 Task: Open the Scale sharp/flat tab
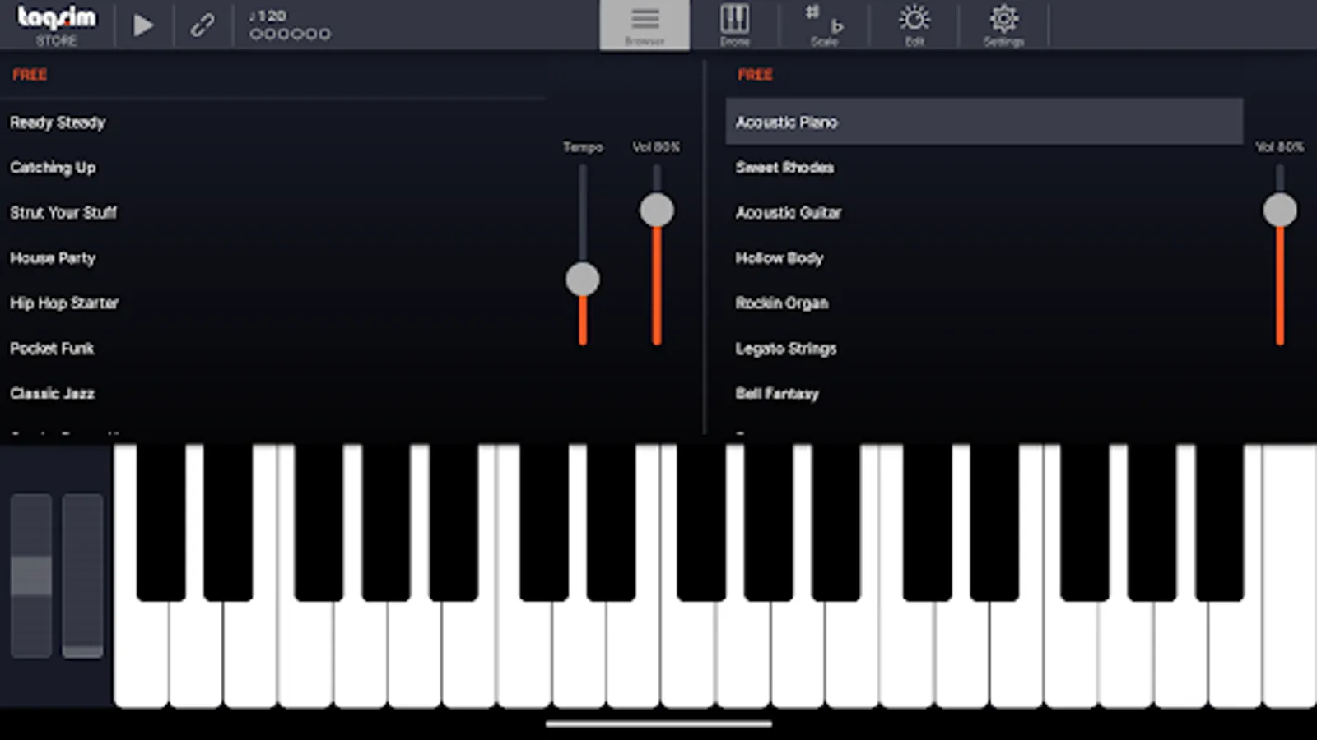pos(824,25)
